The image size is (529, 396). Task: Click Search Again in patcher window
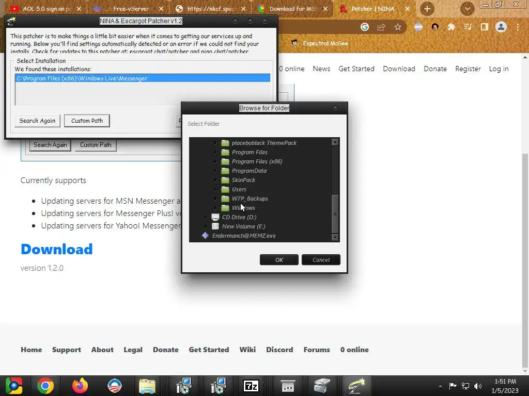click(37, 121)
